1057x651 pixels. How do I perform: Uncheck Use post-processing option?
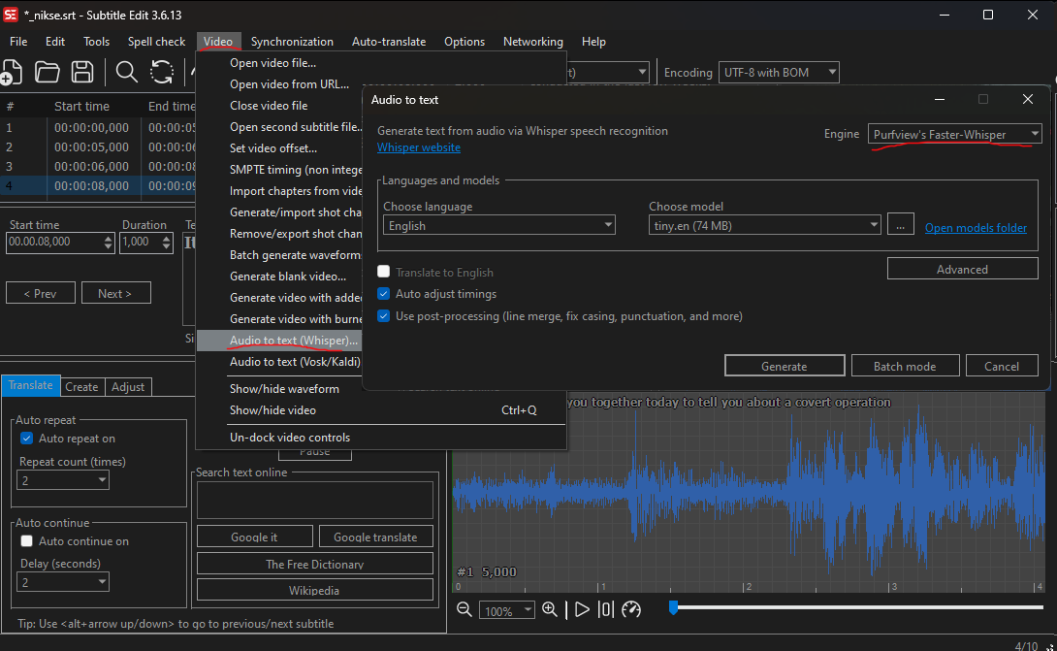click(383, 314)
